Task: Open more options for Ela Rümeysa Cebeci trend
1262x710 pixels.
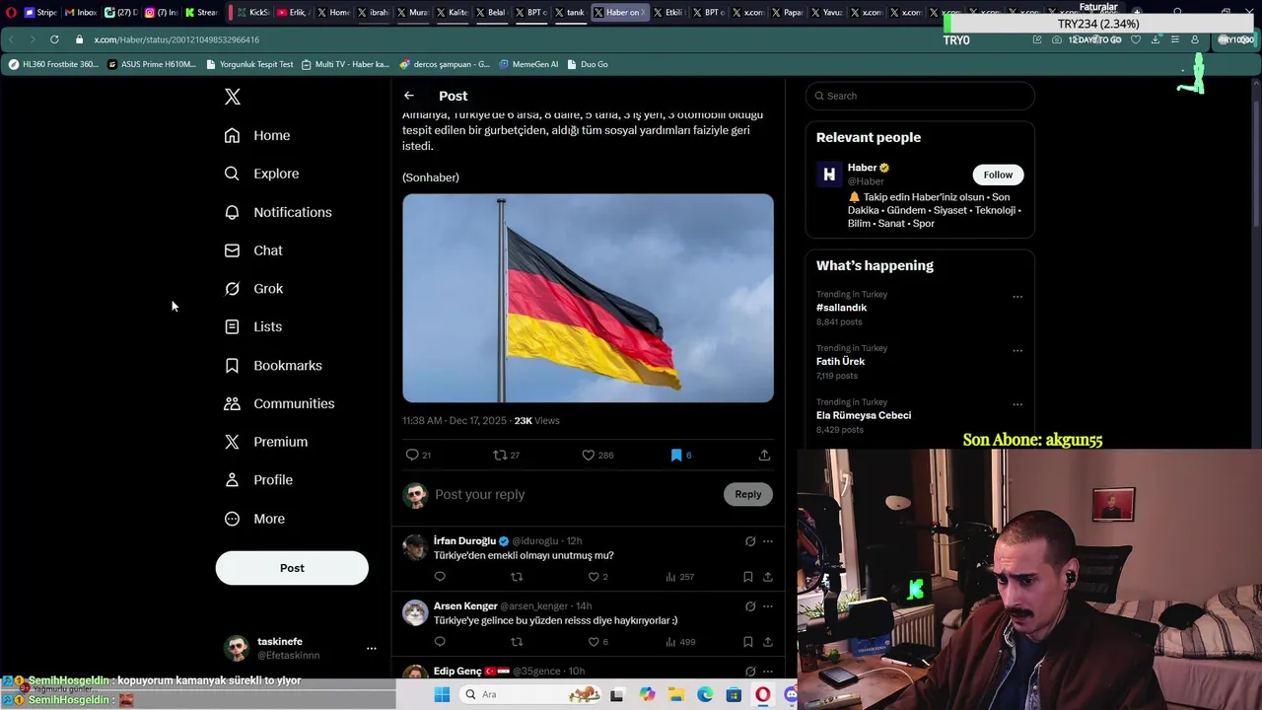Action: pyautogui.click(x=1017, y=405)
